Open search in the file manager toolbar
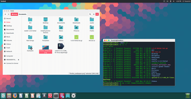The width and height of the screenshot is (191, 99). pyautogui.click(x=90, y=14)
